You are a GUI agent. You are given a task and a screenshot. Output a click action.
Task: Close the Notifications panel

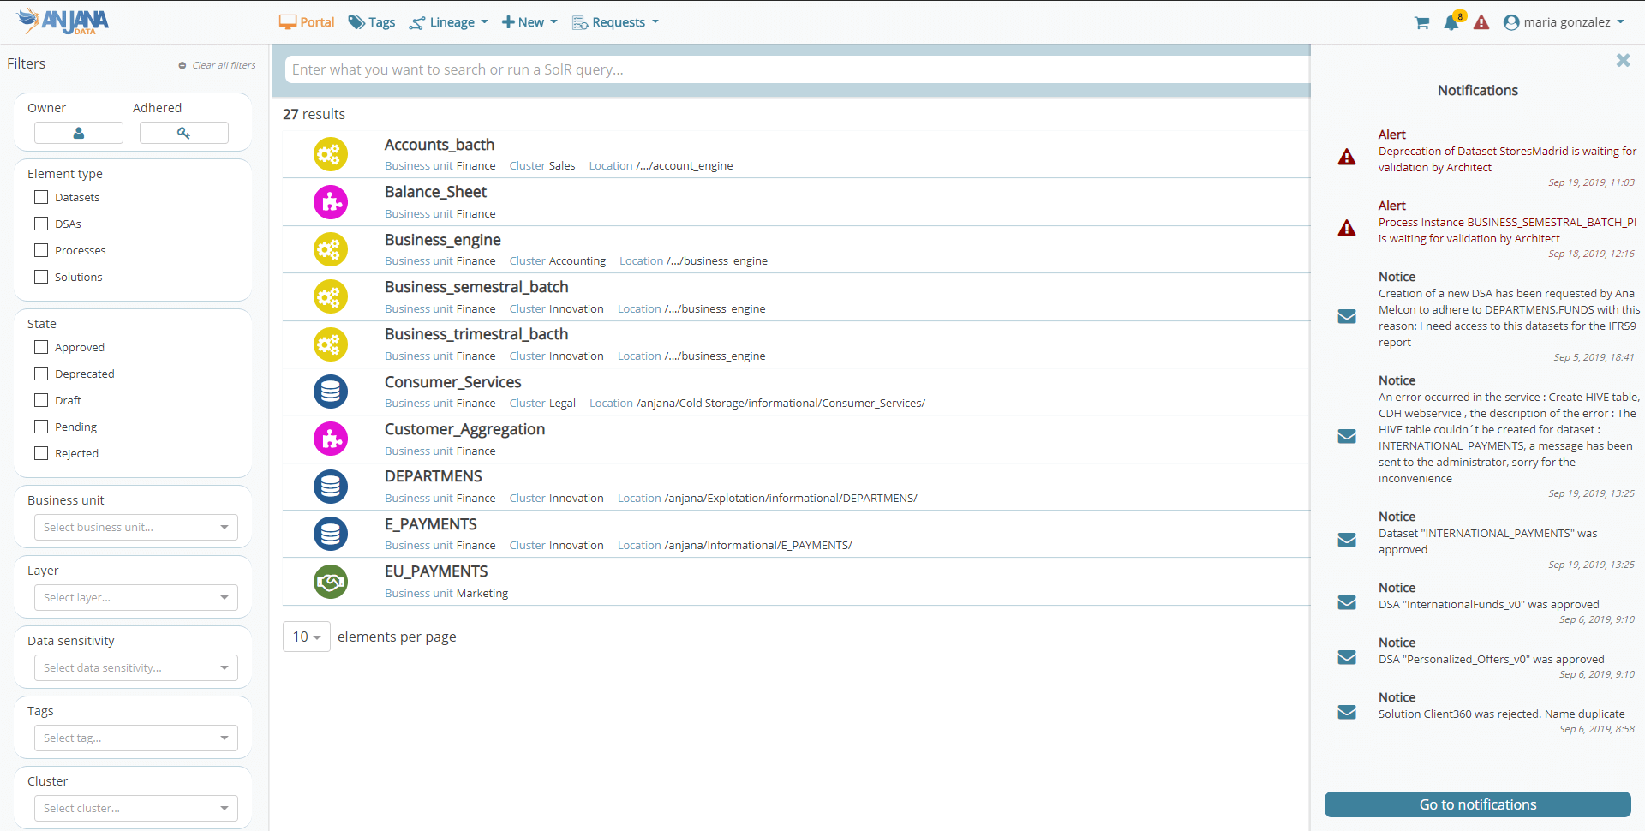point(1622,61)
